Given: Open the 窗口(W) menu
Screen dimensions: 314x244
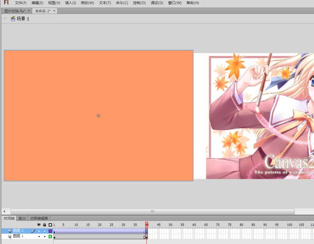Looking at the screenshot, I should pyautogui.click(x=175, y=3).
